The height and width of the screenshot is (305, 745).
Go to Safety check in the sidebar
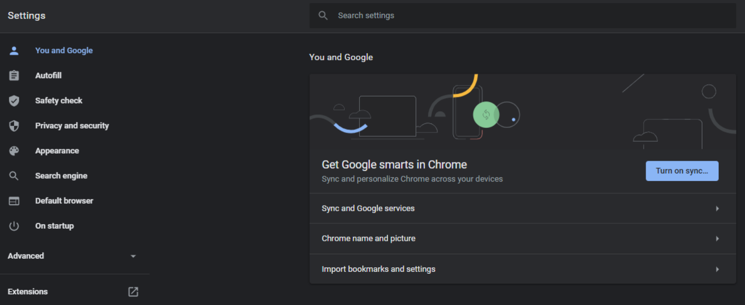click(59, 101)
